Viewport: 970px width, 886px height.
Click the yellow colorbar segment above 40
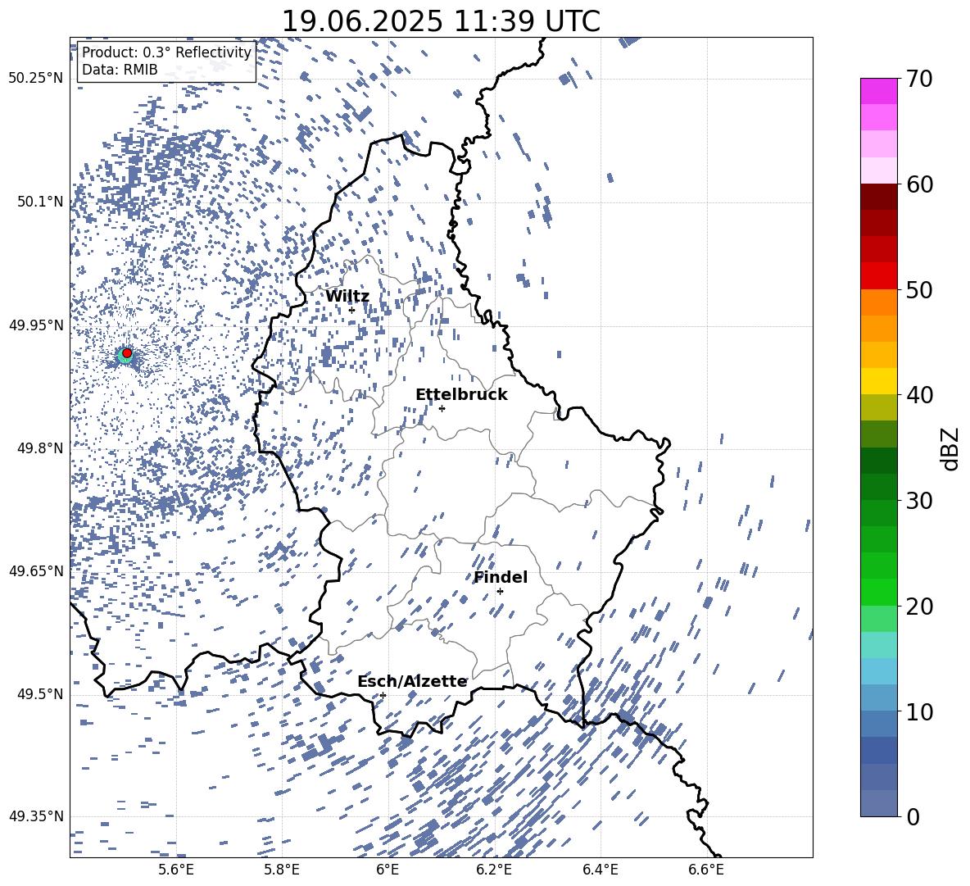879,381
